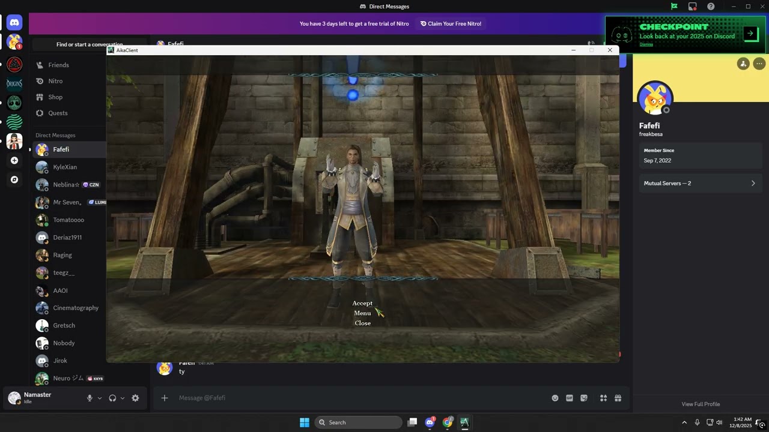
Task: Click Add Friend icon on profile banner
Action: click(x=743, y=64)
